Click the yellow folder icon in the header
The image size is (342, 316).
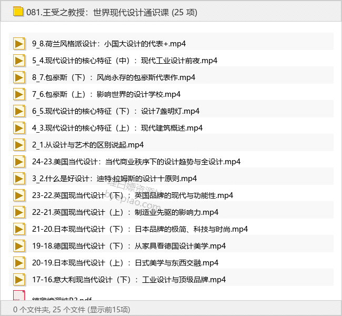click(x=18, y=12)
